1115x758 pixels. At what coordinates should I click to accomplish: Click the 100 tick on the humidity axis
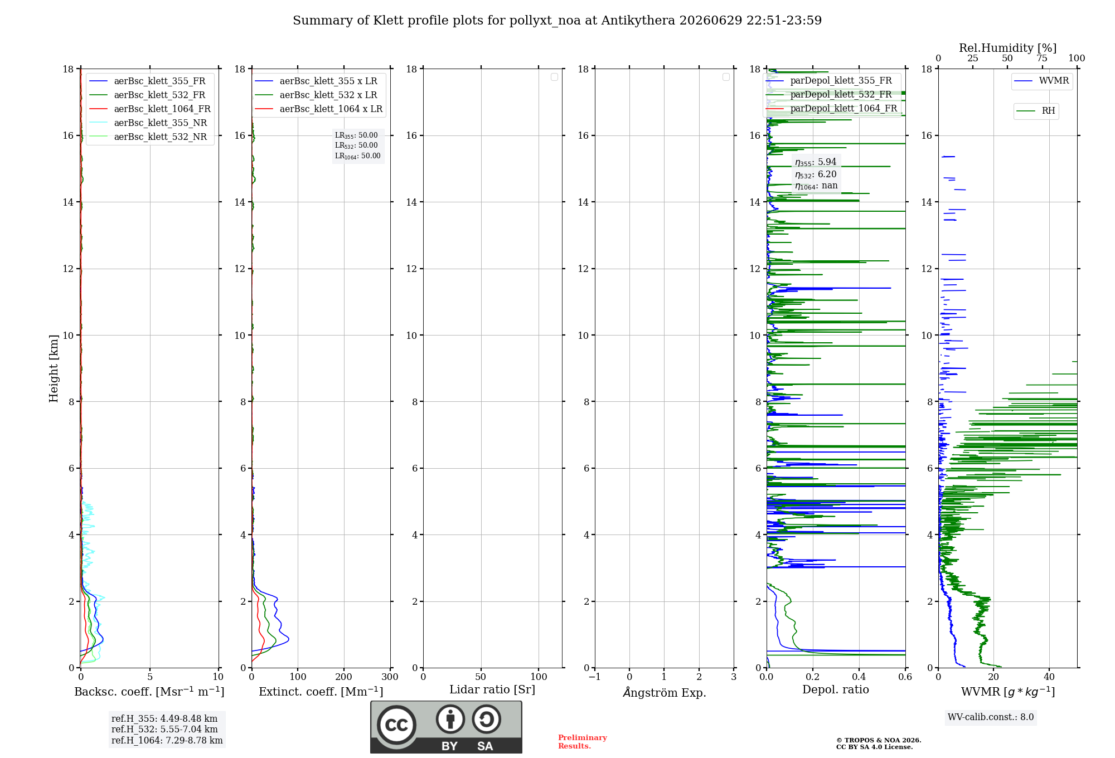coord(1077,58)
